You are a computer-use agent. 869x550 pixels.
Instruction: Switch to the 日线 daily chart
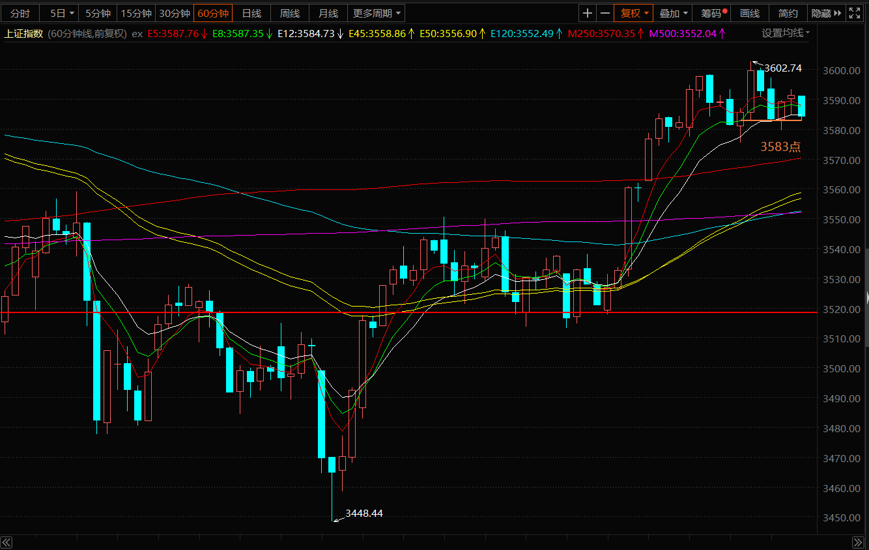click(251, 13)
